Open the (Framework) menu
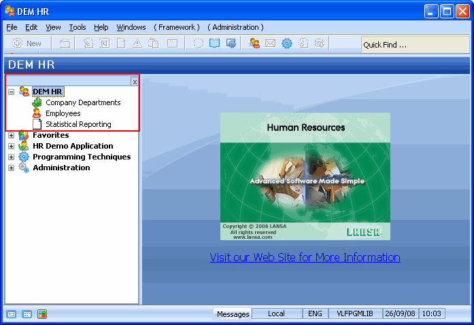The image size is (474, 325). [x=177, y=27]
